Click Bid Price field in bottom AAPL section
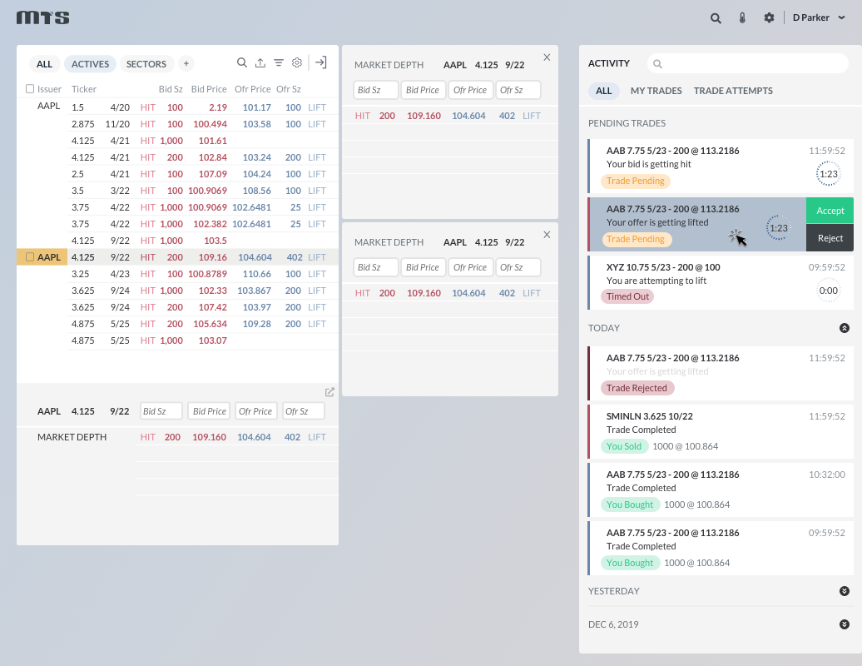Viewport: 862px width, 666px height. [x=209, y=410]
